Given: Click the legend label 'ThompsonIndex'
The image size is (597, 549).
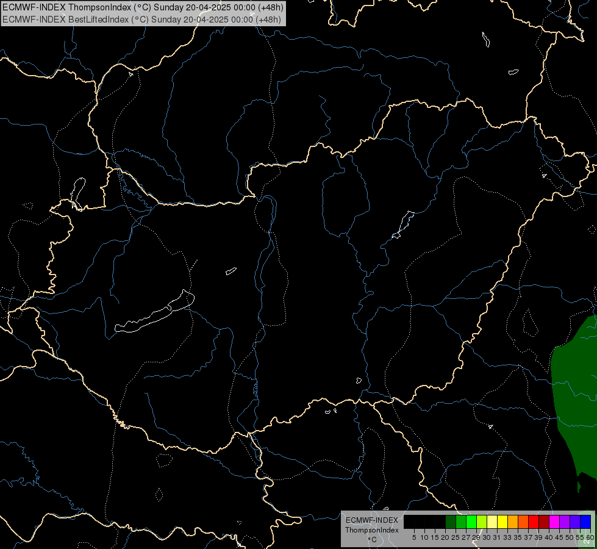Looking at the screenshot, I should pos(371,530).
